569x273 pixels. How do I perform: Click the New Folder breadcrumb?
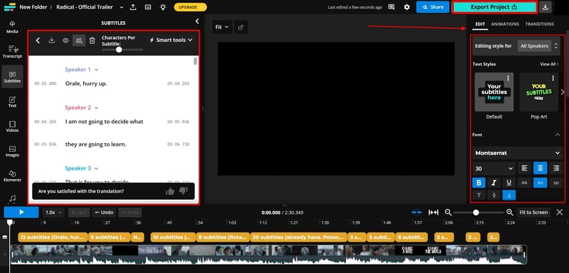(x=33, y=7)
